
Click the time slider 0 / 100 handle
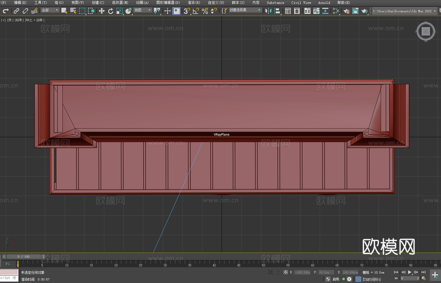[24, 257]
